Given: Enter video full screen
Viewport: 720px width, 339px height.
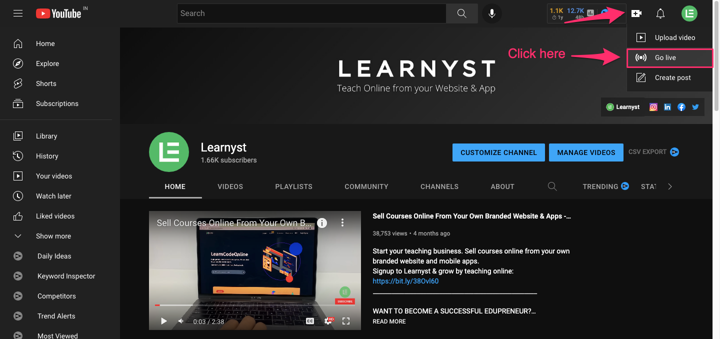Looking at the screenshot, I should coord(346,321).
